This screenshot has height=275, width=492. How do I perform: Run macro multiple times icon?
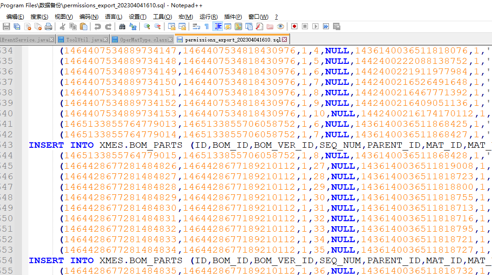326,26
